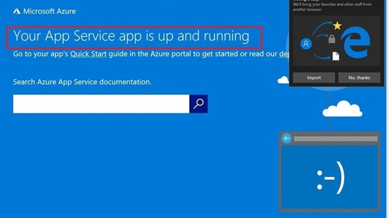Viewport: 390px width, 218px height.
Task: Click the text 'Search Azure App Service documentation.'
Action: tap(82, 82)
